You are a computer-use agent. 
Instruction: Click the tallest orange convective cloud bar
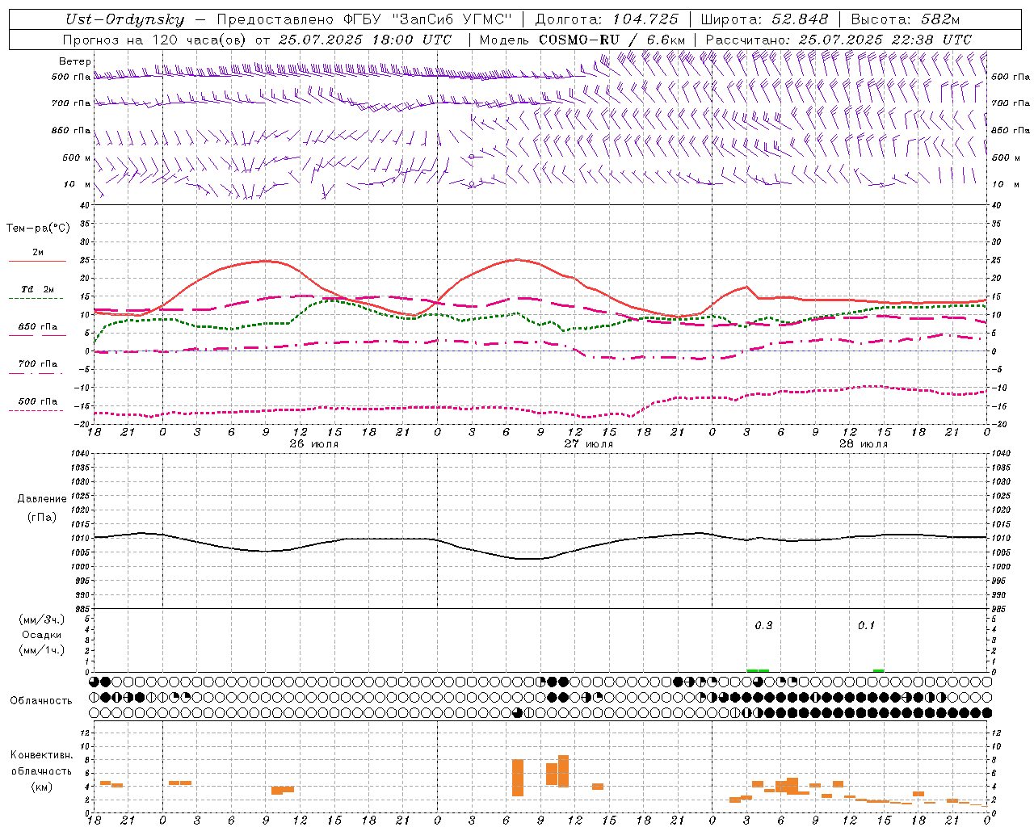pyautogui.click(x=518, y=778)
